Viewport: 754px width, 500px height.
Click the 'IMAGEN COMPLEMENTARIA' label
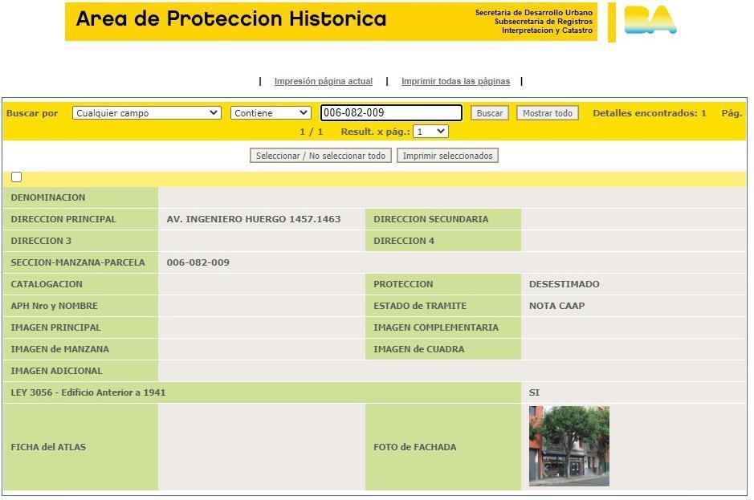click(436, 327)
